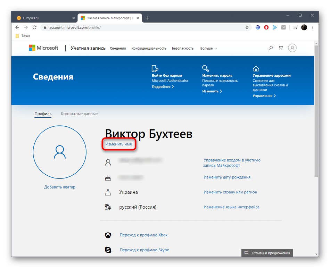Click the large avatar placeholder circle
Viewport: 330px width, 268px height.
pos(59,152)
